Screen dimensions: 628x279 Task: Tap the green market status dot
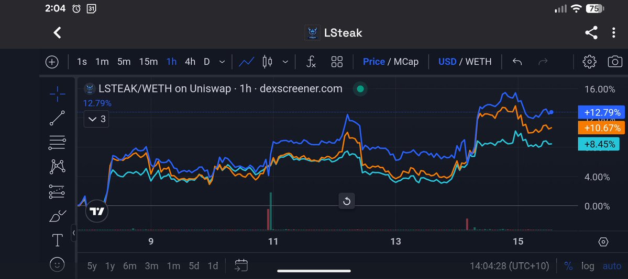360,89
